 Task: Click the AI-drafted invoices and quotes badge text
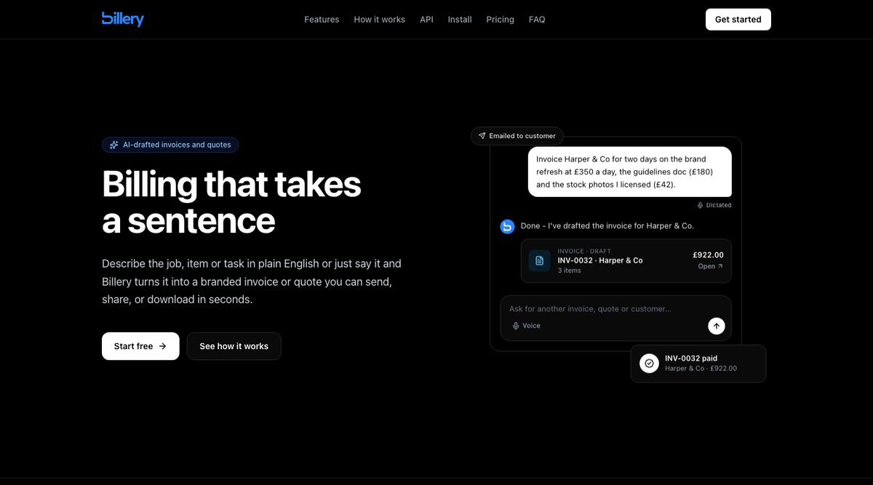pos(177,145)
